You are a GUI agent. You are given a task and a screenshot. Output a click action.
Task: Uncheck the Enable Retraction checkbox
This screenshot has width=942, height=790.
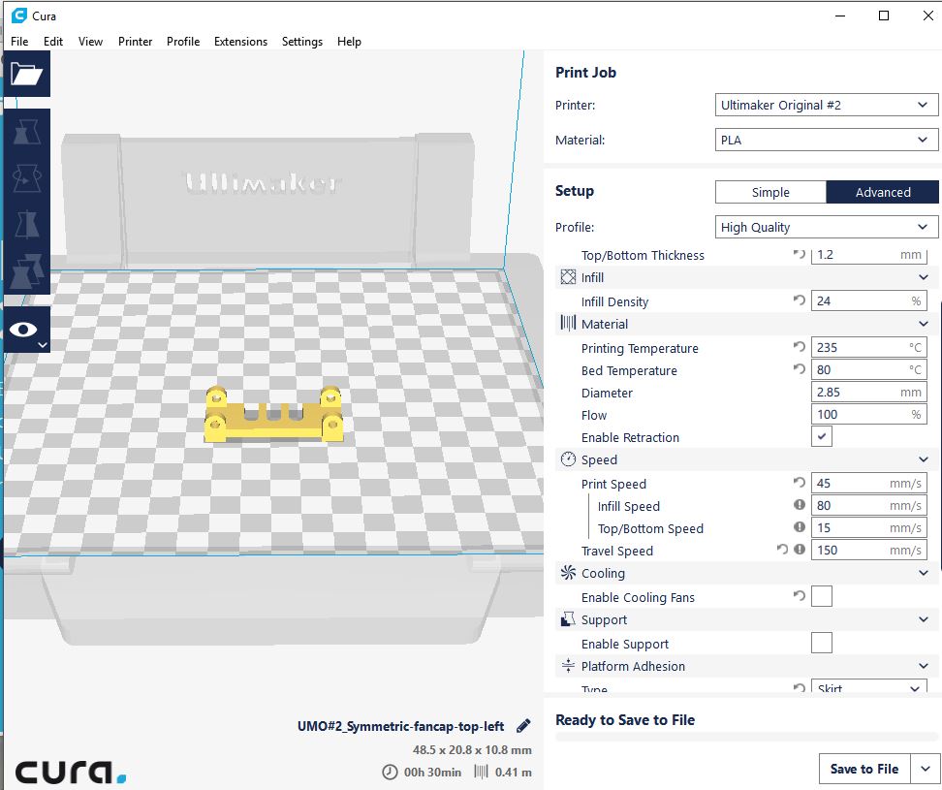[x=821, y=437]
